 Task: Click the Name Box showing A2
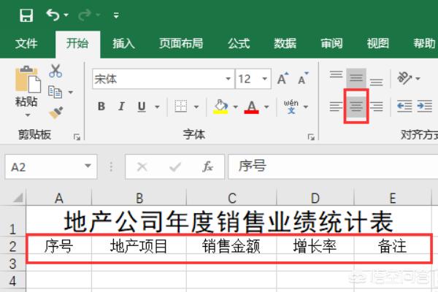(44, 167)
